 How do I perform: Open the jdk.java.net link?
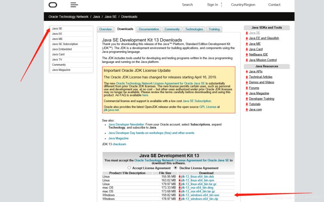(111, 110)
